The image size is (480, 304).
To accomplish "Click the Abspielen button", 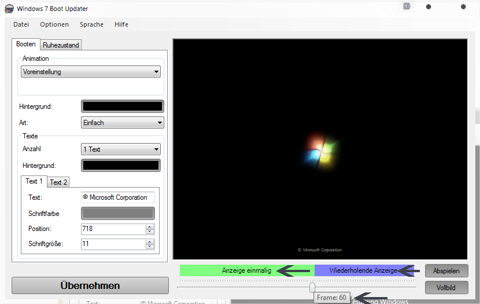I will click(446, 271).
